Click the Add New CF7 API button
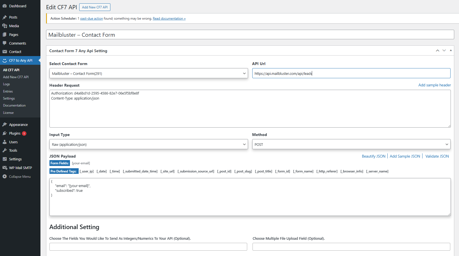 click(x=95, y=7)
